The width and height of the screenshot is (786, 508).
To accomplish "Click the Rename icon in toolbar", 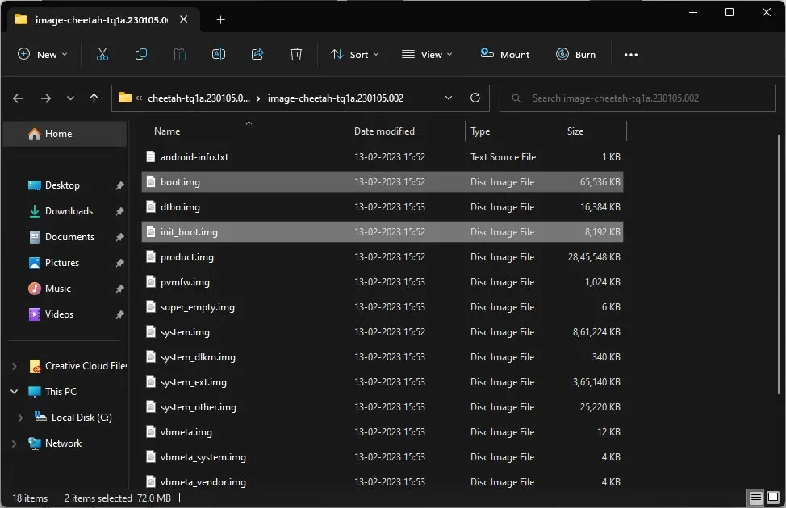I will 218,54.
